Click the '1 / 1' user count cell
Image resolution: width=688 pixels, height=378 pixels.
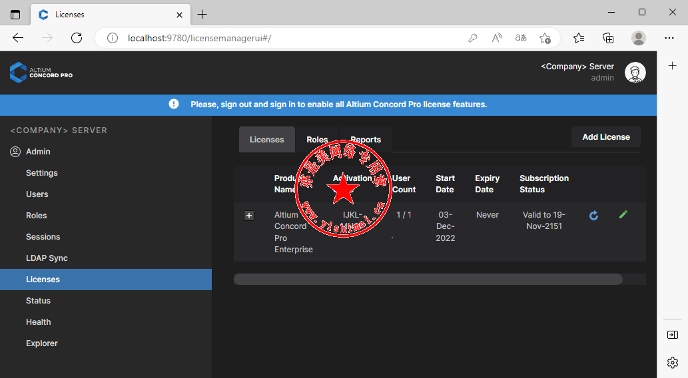(x=404, y=215)
